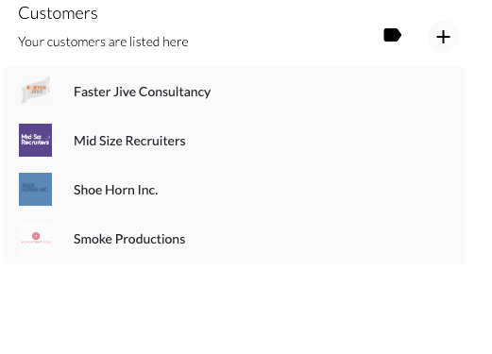This screenshot has width=492, height=354.
Task: Click the 'Your customers are listed here' subtitle
Action: point(103,42)
